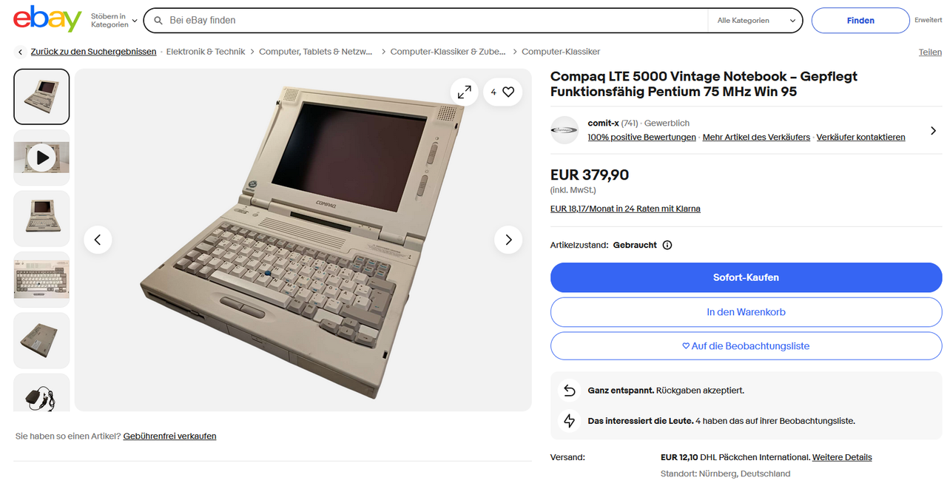
Task: Open item condition info icon
Action: click(667, 245)
